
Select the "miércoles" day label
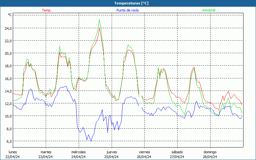pyautogui.click(x=78, y=152)
